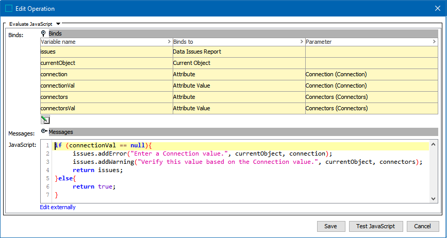Click the Connection (Connection) parameter for connectionVal
447x238 pixels.
(371, 86)
